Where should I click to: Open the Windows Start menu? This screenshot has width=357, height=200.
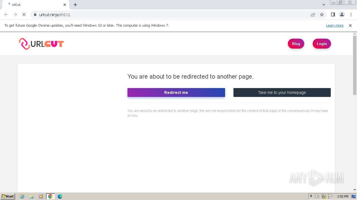[8, 196]
